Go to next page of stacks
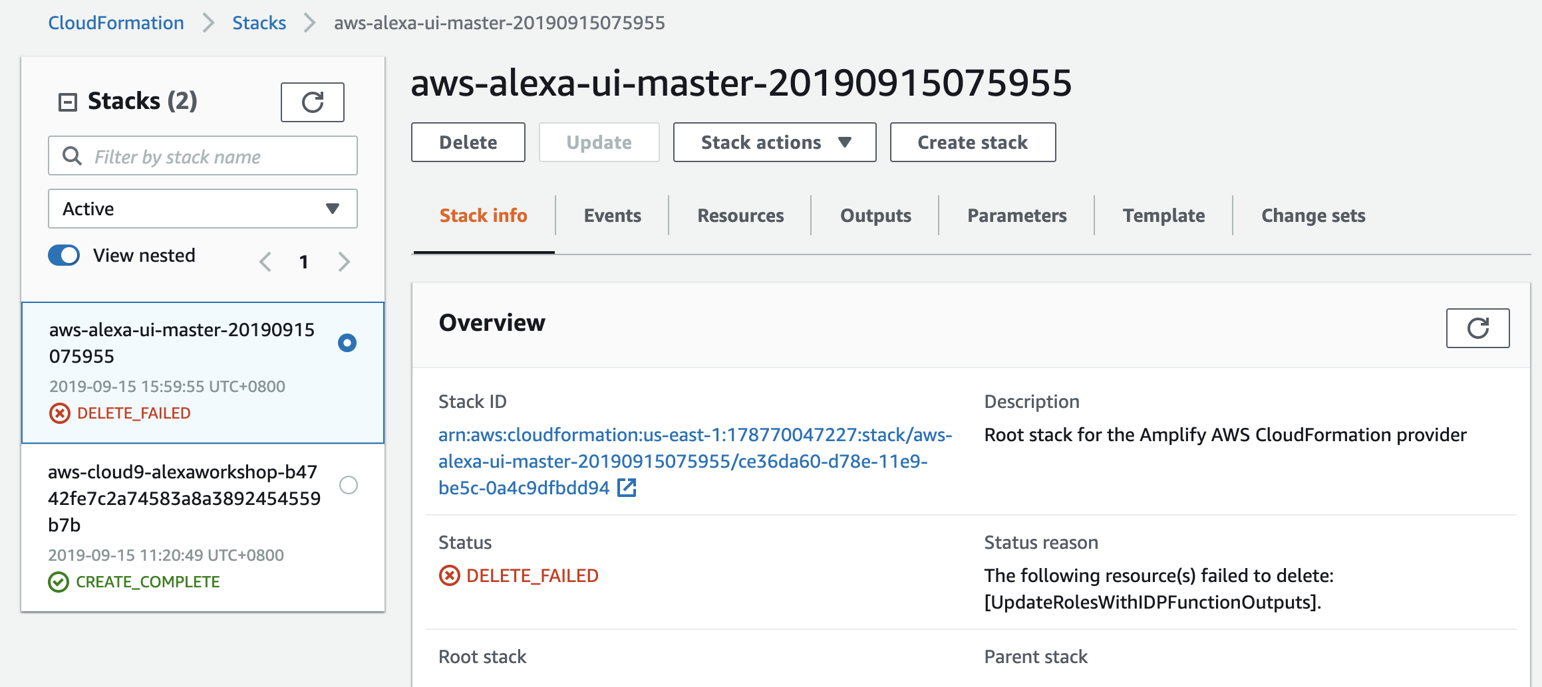 344,262
